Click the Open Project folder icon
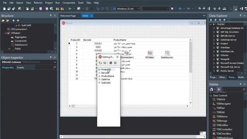 (x=32, y=8)
